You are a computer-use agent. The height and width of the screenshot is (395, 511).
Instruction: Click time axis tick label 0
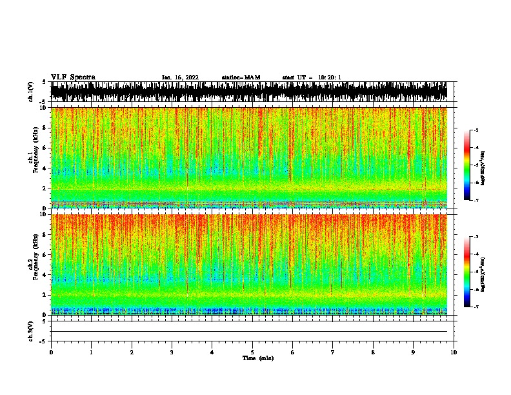click(51, 352)
